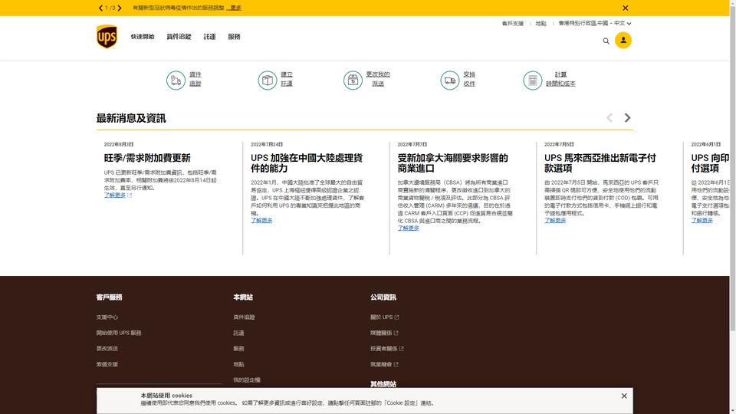Open the footer 託運 link under 本網站
This screenshot has width=736, height=414.
239,333
